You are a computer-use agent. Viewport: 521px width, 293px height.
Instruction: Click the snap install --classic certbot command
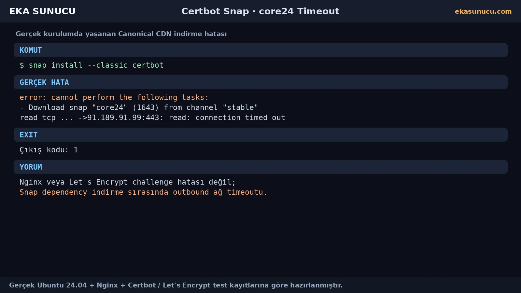(x=96, y=65)
